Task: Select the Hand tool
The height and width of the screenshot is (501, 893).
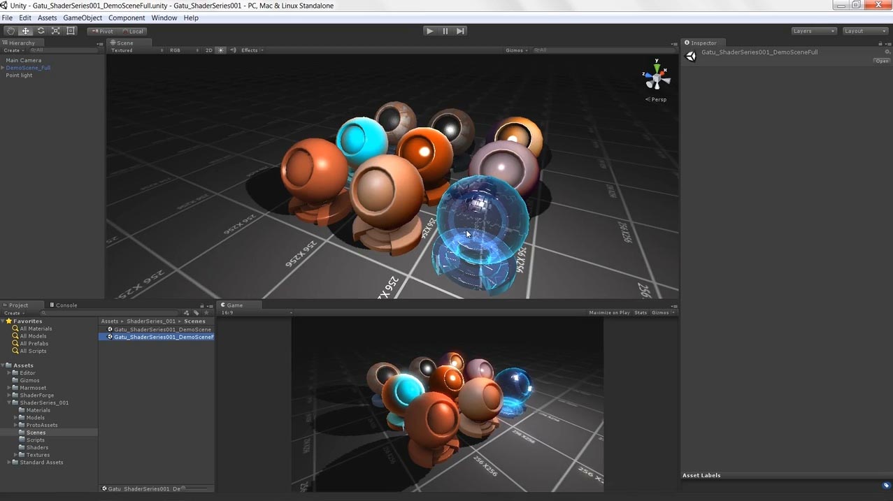Action: (10, 31)
